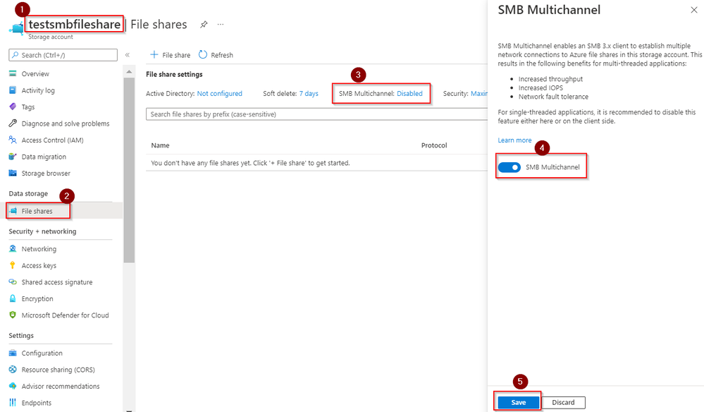Open the Learn more link
Screen dimensions: 704x412
coord(514,140)
